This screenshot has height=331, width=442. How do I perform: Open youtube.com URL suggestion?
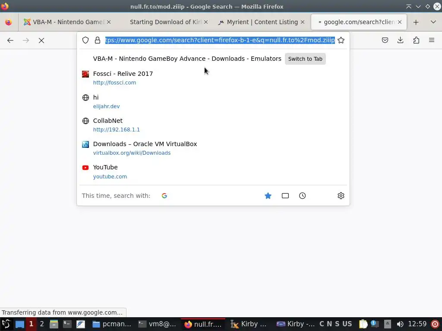click(110, 177)
